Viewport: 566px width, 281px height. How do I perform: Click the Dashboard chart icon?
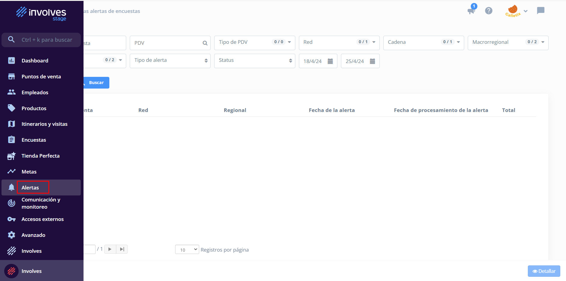11,61
